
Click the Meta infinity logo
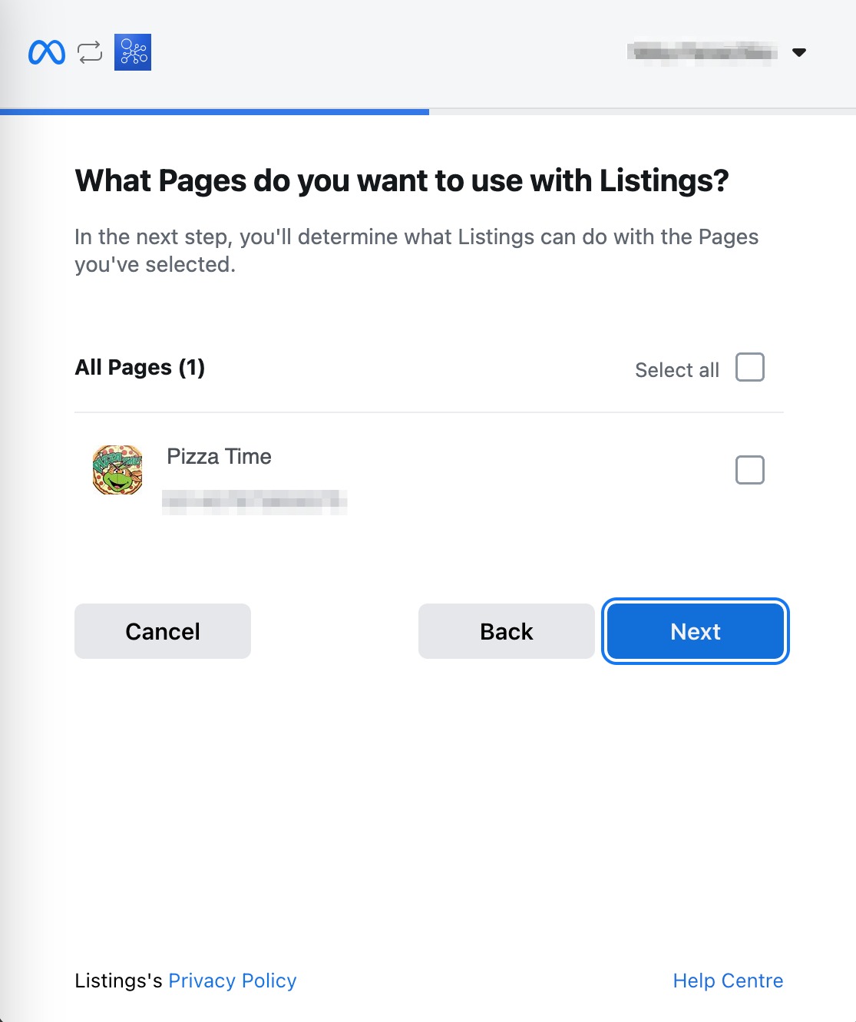click(x=46, y=52)
